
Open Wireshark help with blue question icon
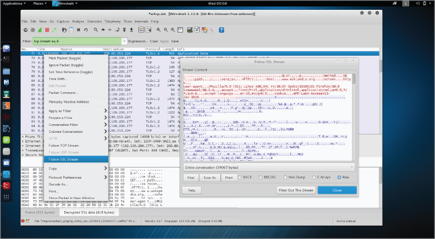point(221,30)
